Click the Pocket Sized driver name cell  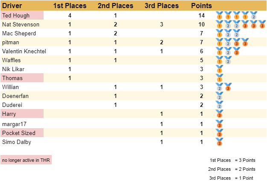[22, 133]
